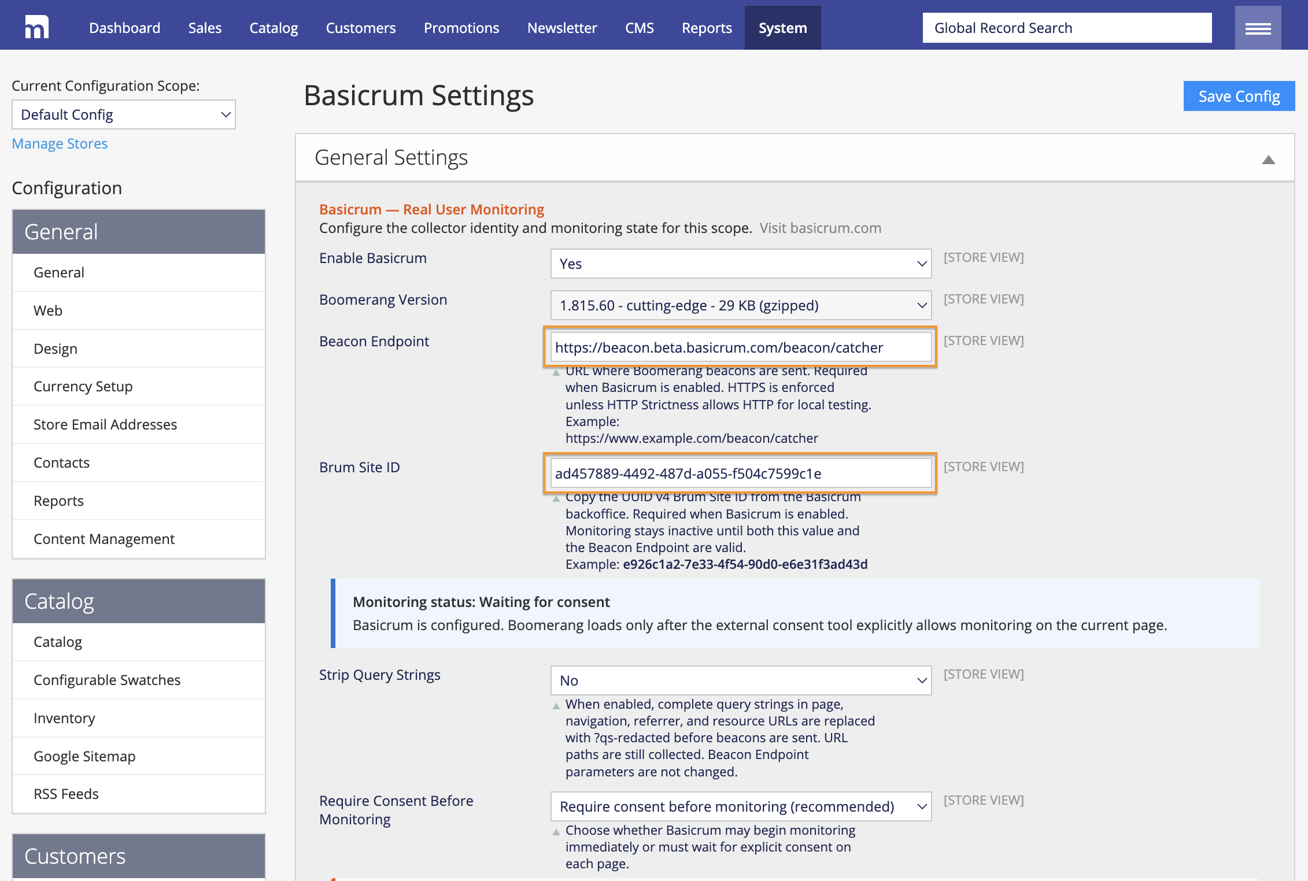Click the 'Basicrum — Real User Monitoring' heading
The image size is (1308, 881).
(x=432, y=209)
